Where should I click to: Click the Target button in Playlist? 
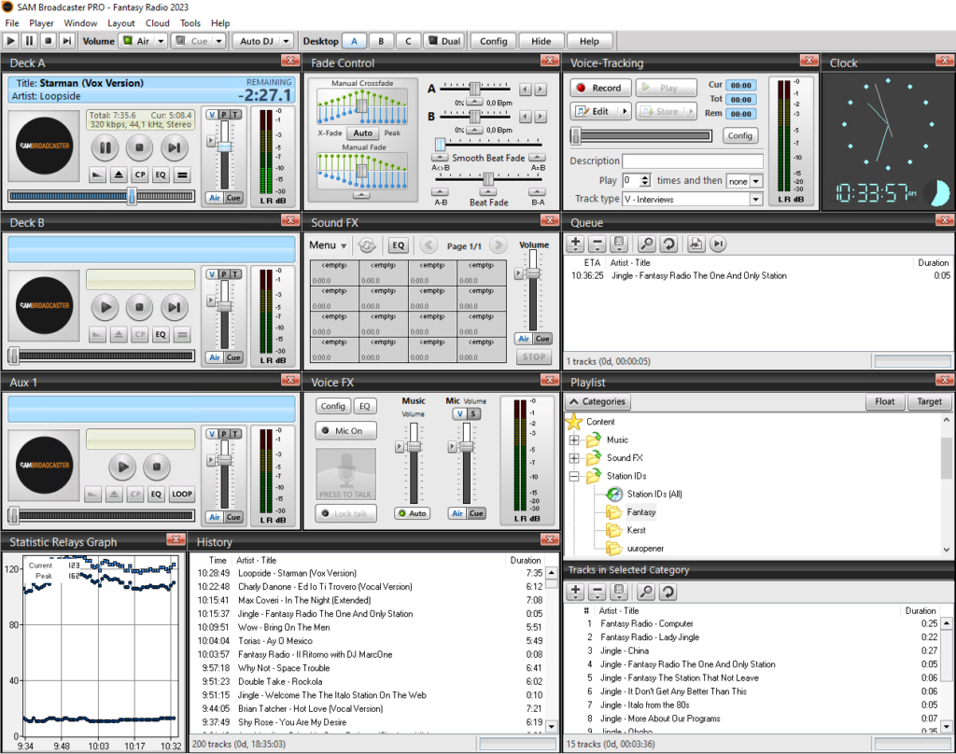coord(929,401)
